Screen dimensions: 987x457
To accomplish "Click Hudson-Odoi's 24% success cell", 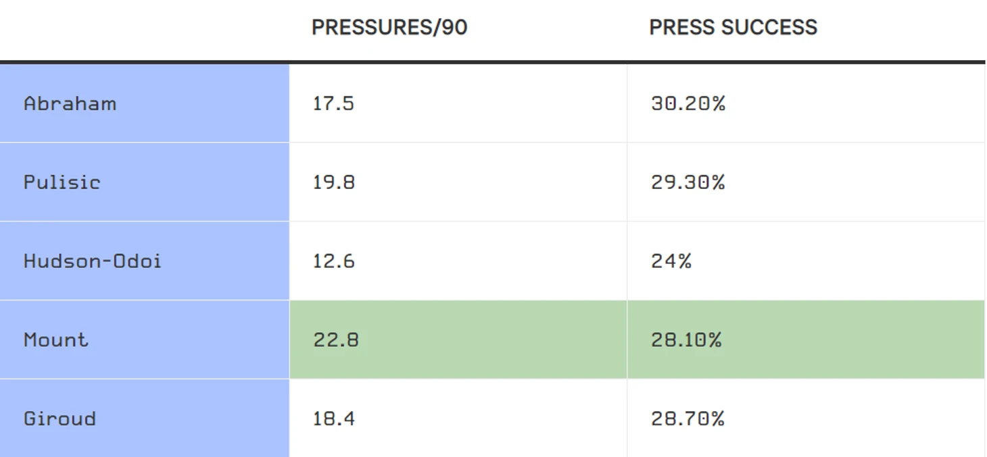I will click(806, 261).
